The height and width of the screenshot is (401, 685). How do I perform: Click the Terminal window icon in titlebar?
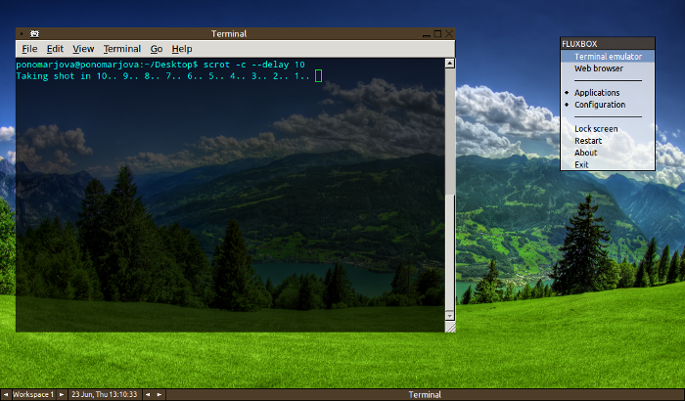pos(34,33)
